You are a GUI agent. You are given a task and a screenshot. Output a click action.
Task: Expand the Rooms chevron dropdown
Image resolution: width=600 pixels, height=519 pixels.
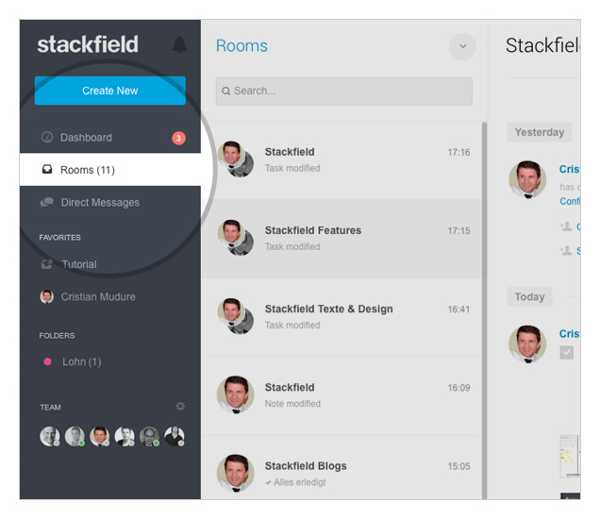[462, 46]
